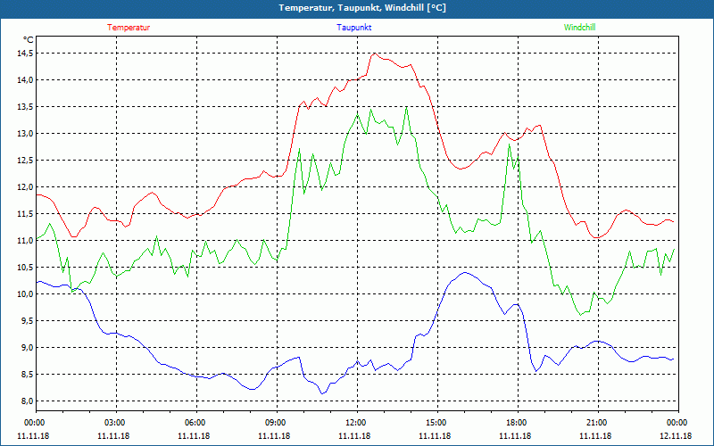Click the chart title 'Temperatur, Taupunkt, Windchill [°C]'

(362, 8)
